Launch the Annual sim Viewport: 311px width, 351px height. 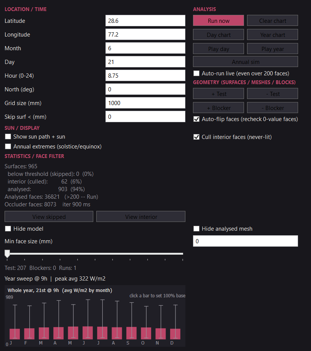click(246, 62)
